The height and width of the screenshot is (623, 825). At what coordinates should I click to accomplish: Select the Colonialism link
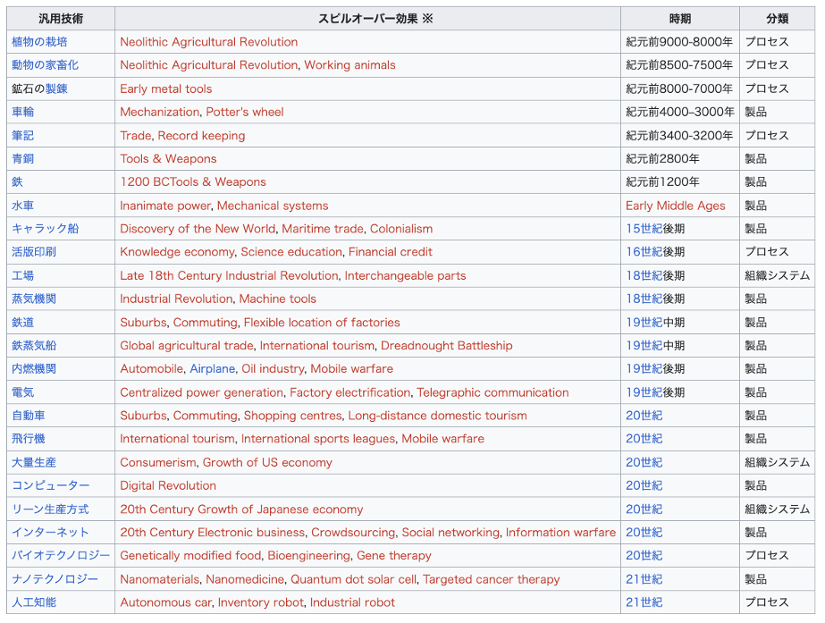point(400,229)
